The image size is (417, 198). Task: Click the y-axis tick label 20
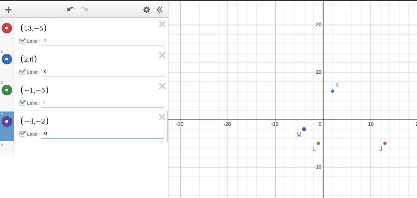319,25
